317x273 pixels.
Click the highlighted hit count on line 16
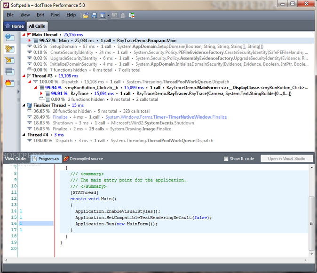36,223
